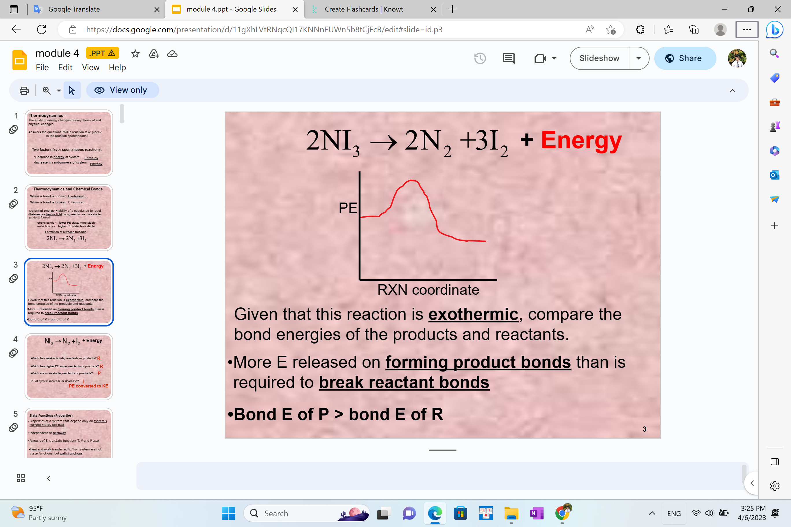Screen dimensions: 791x527
Task: Open a new browser tab
Action: [x=452, y=10]
